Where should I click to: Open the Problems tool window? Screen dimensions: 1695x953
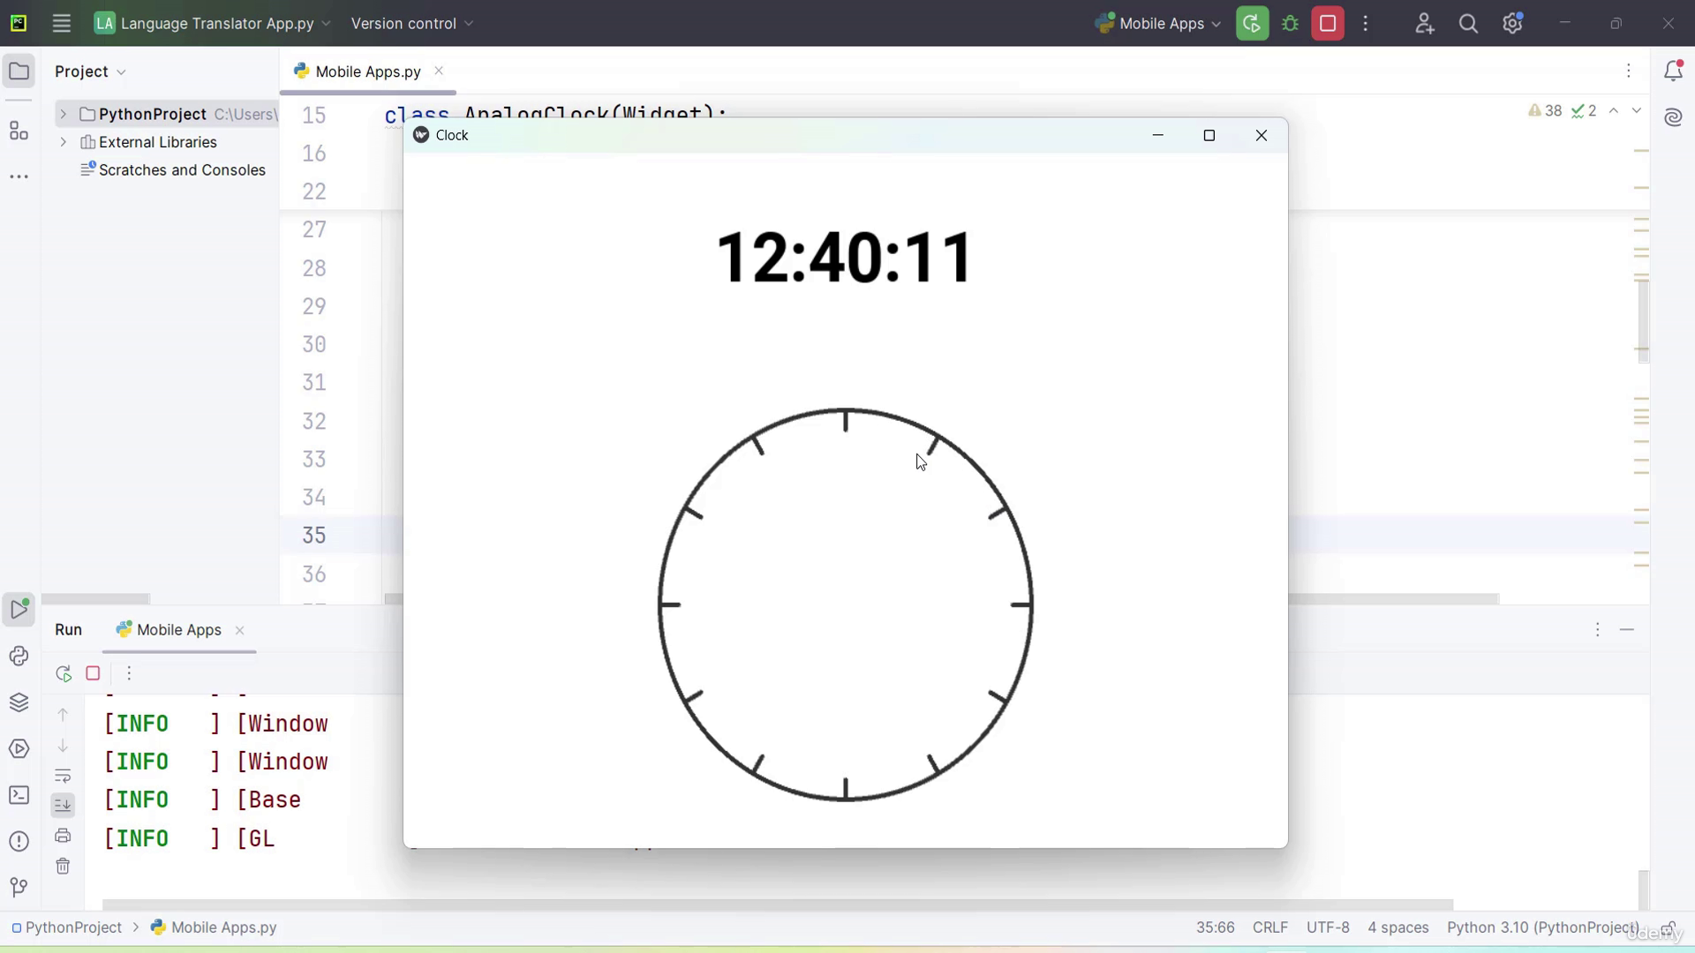(x=19, y=841)
